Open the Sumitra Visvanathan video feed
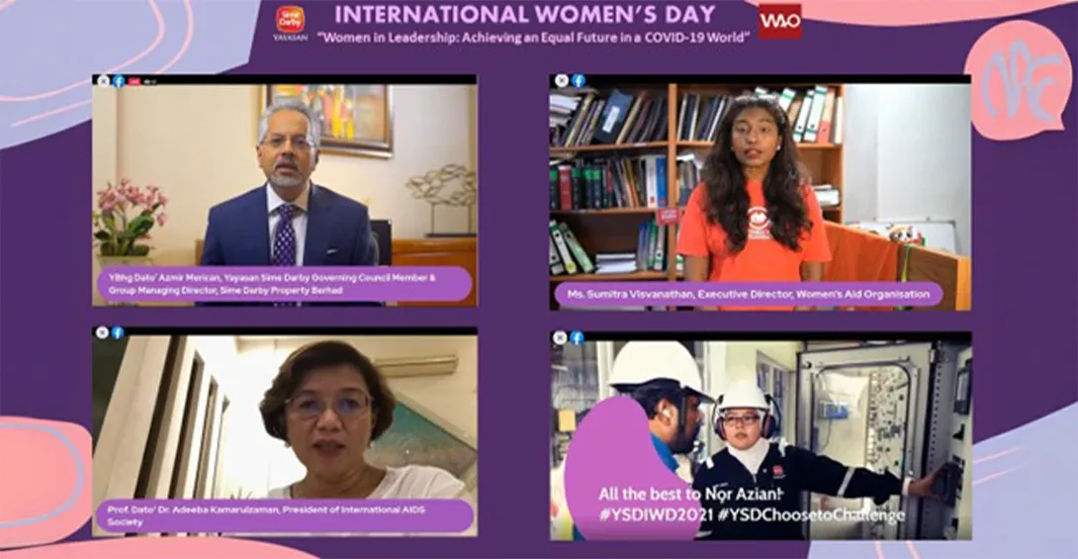The image size is (1078, 559). [761, 192]
